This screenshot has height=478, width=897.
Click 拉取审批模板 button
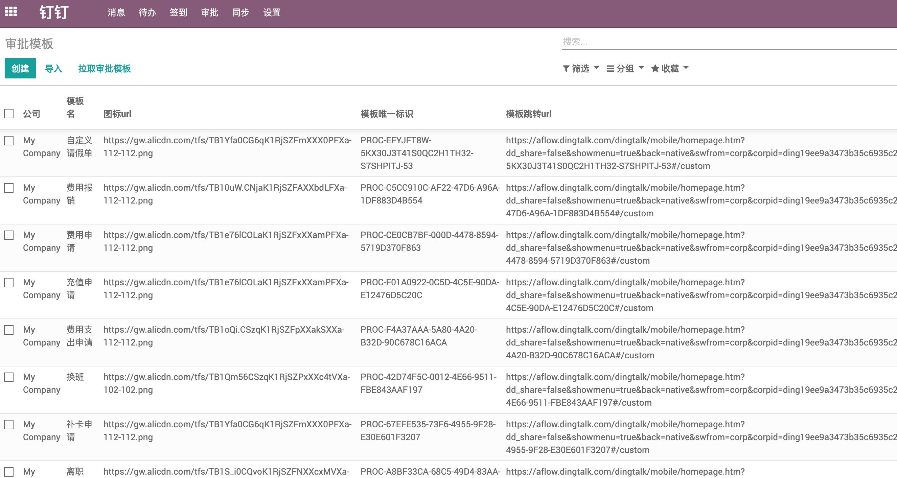tap(105, 68)
